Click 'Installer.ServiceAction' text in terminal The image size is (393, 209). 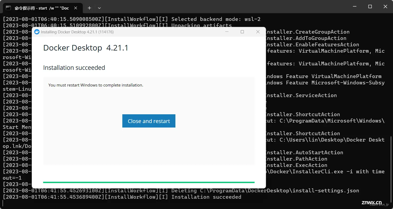tap(301, 95)
